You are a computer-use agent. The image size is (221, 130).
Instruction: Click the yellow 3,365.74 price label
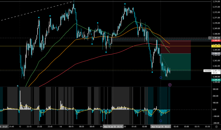(x=216, y=46)
